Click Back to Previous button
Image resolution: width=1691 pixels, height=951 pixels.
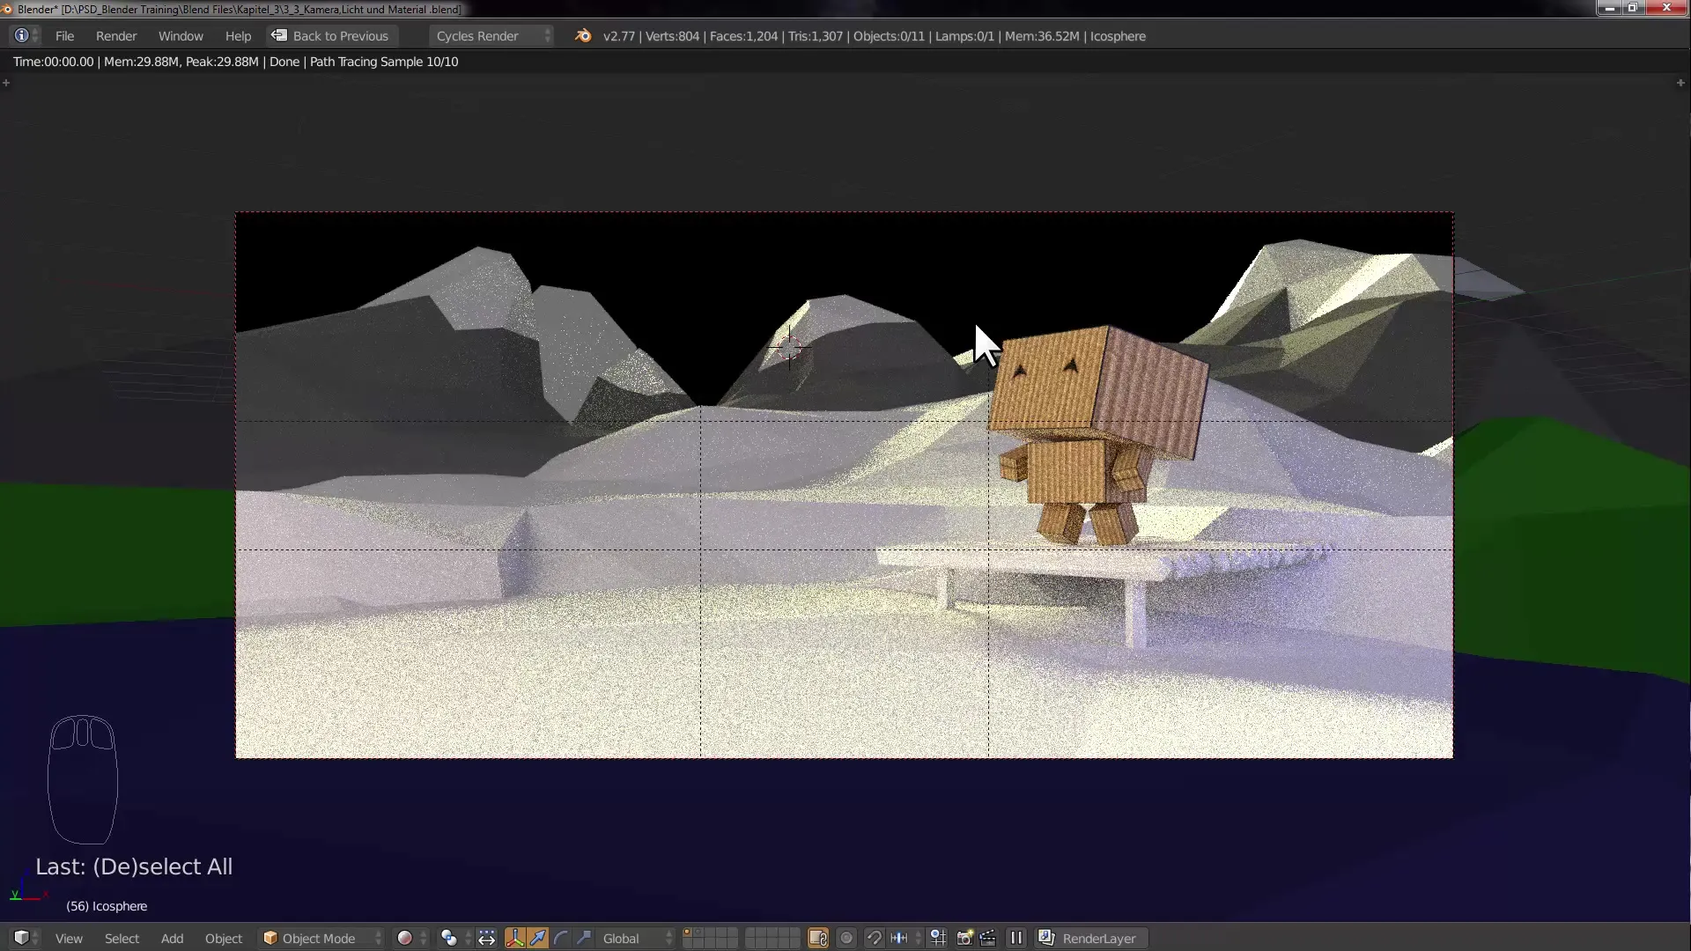coord(331,36)
